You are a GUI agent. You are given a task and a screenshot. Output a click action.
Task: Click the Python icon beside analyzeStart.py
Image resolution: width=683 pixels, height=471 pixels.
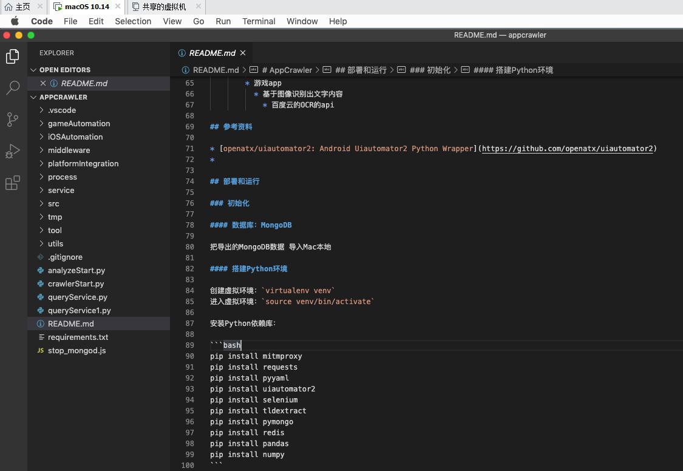41,270
